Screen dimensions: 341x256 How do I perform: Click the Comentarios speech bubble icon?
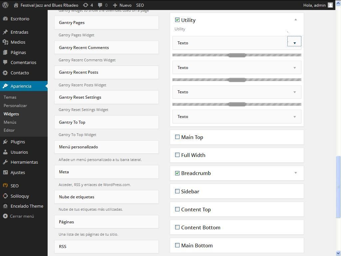click(x=5, y=62)
